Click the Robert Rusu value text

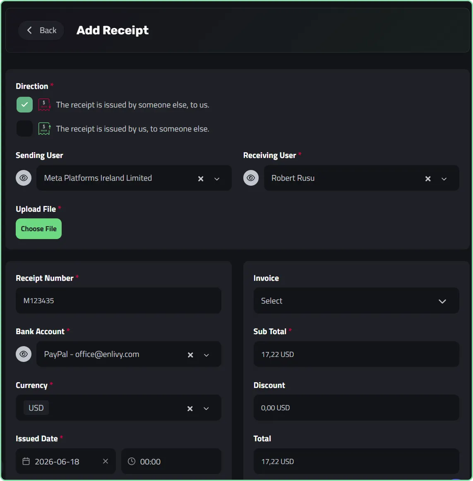pyautogui.click(x=293, y=178)
